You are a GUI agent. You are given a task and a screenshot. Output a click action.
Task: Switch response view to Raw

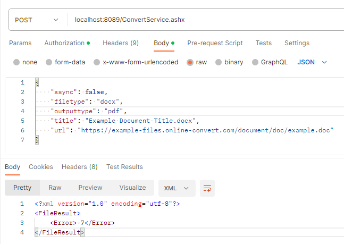click(x=55, y=188)
